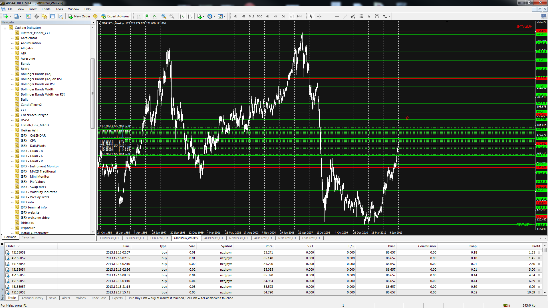This screenshot has height=308, width=548.
Task: Set timeframe to H4
Action: pos(275,16)
